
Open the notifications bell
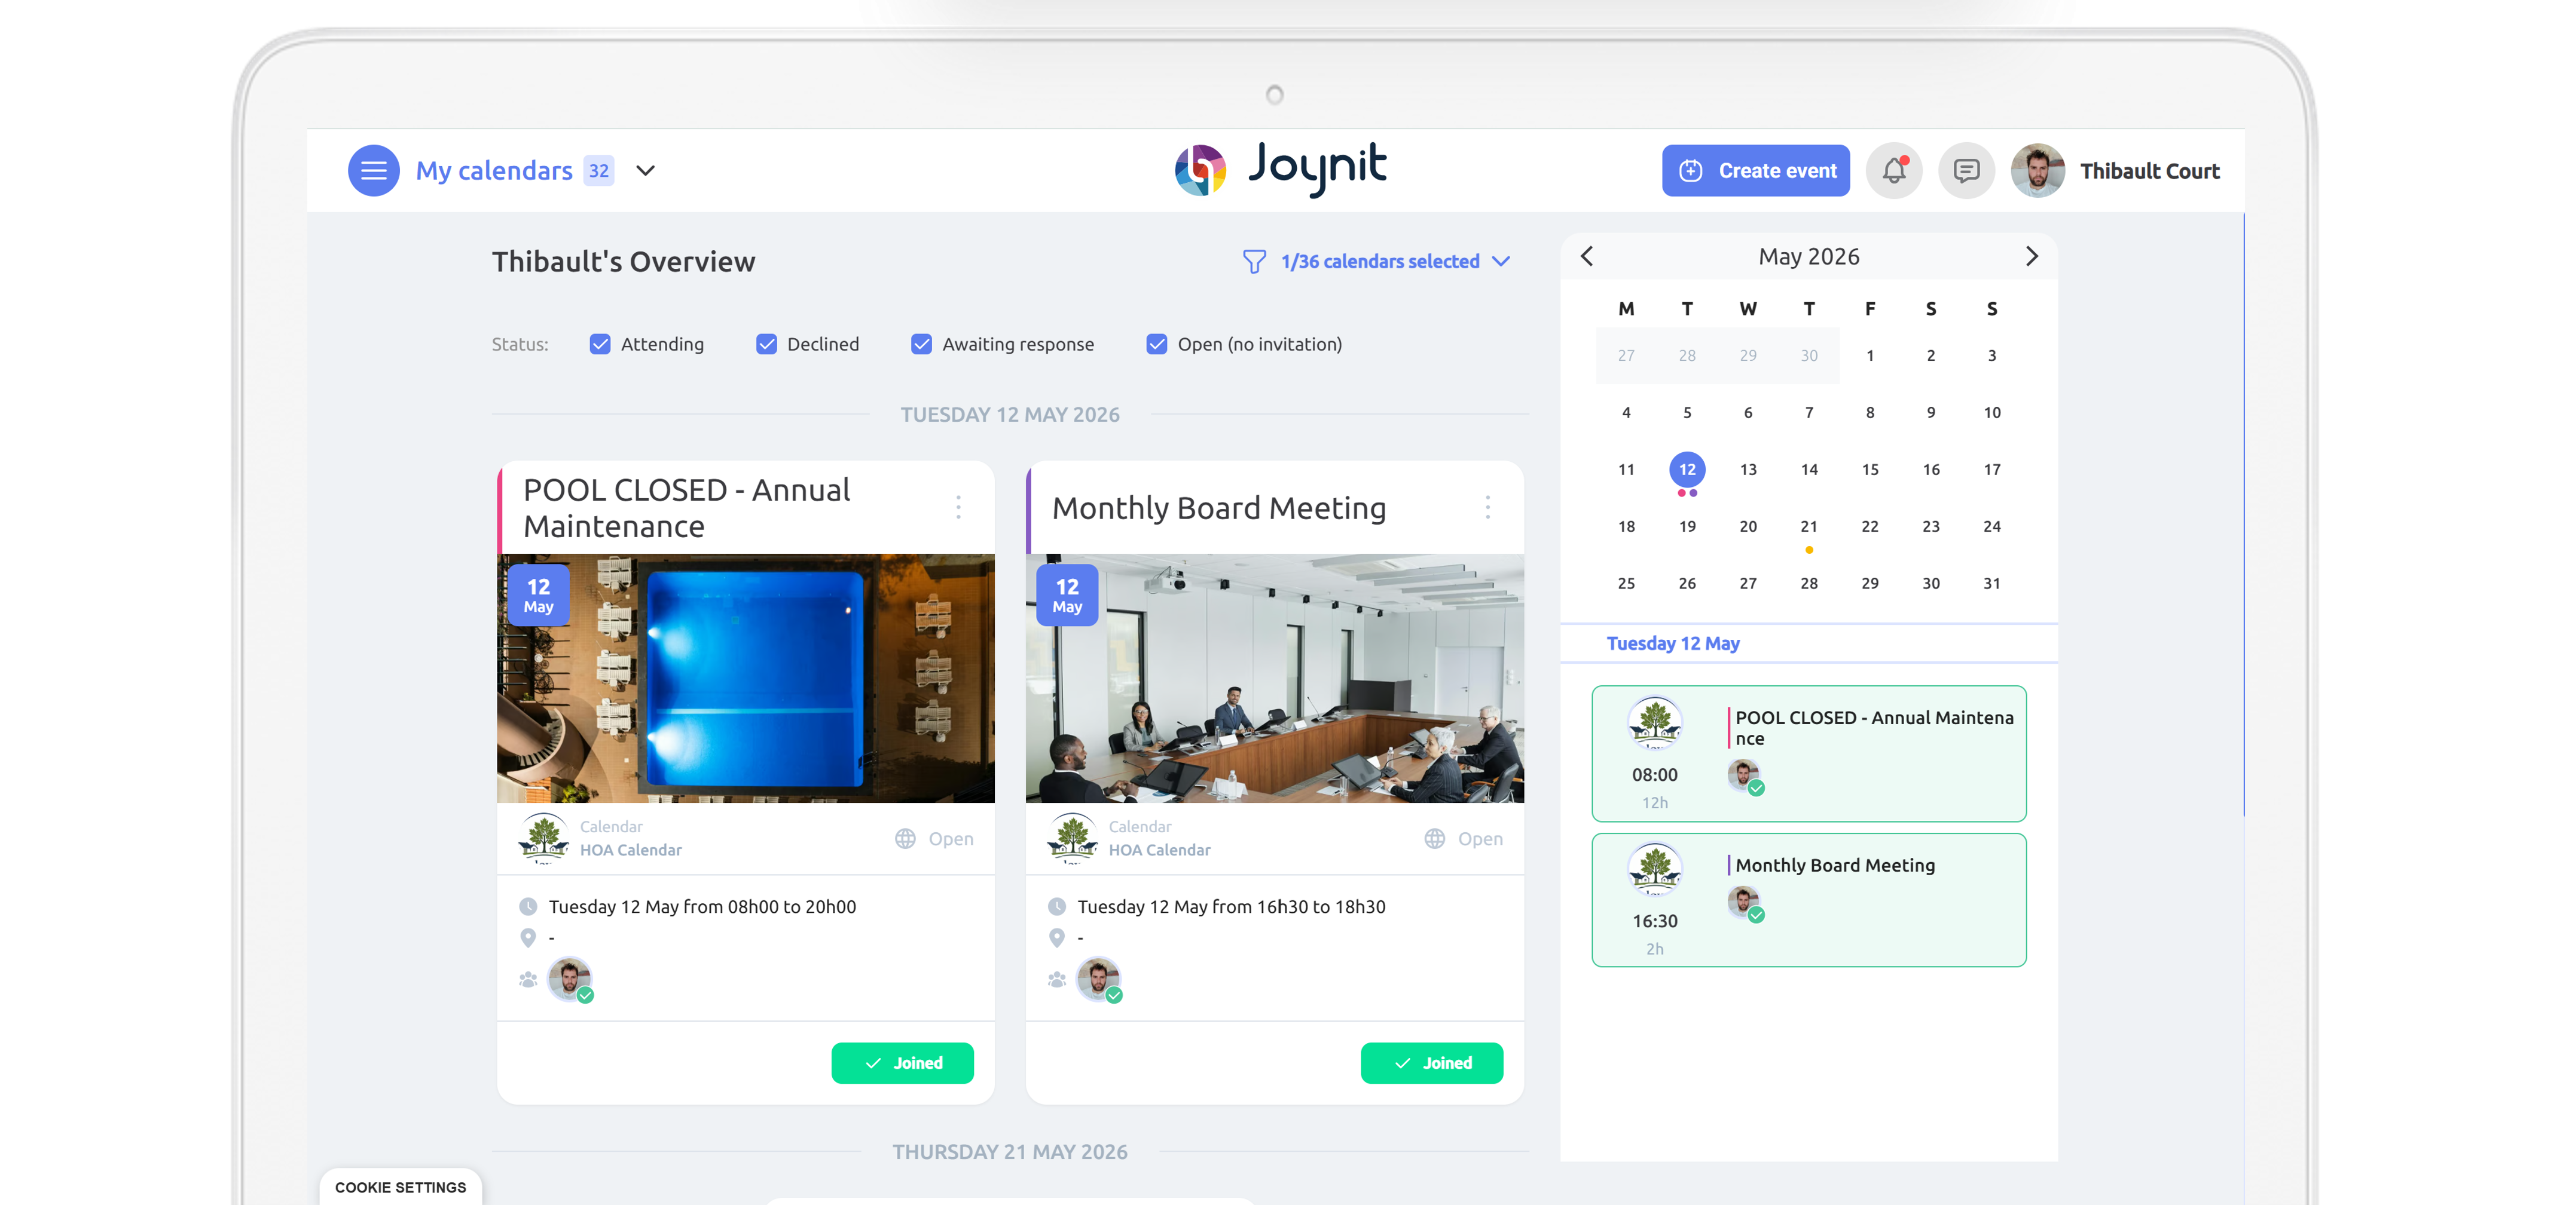coord(1893,170)
